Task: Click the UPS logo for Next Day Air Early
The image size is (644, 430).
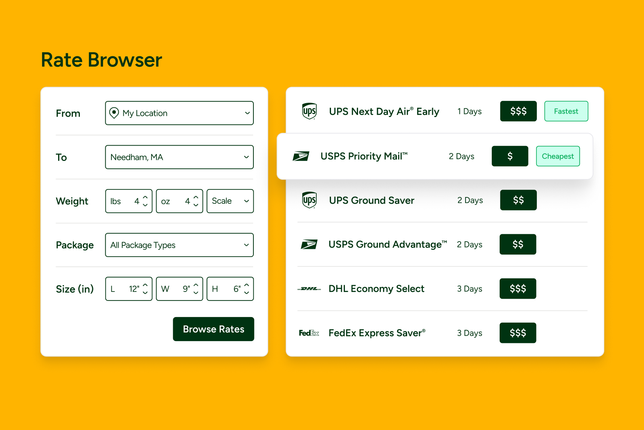Action: pyautogui.click(x=309, y=111)
